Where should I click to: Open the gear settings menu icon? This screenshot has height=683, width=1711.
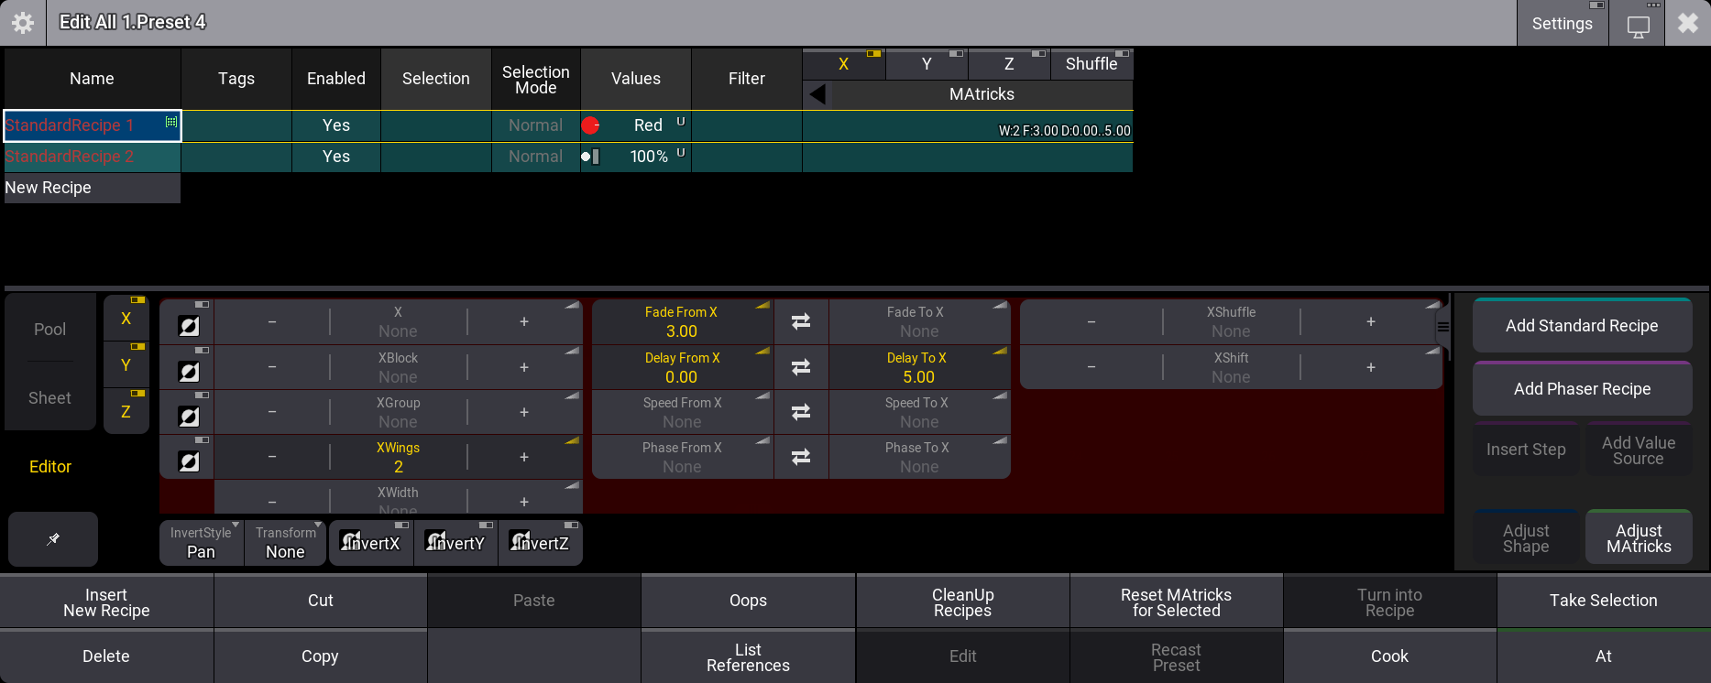[x=23, y=23]
